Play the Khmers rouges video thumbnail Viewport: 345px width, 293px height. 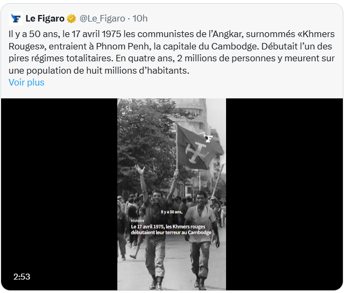click(172, 194)
